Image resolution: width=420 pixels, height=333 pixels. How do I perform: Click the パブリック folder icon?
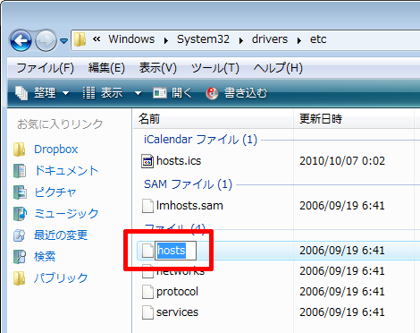tap(20, 278)
